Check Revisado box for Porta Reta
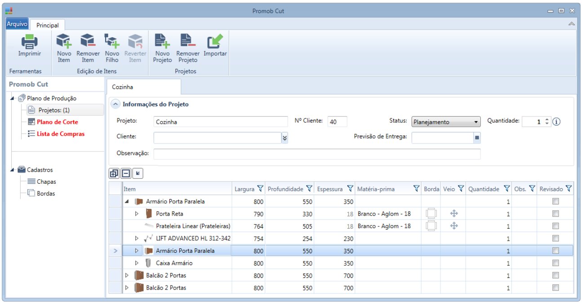 [555, 214]
